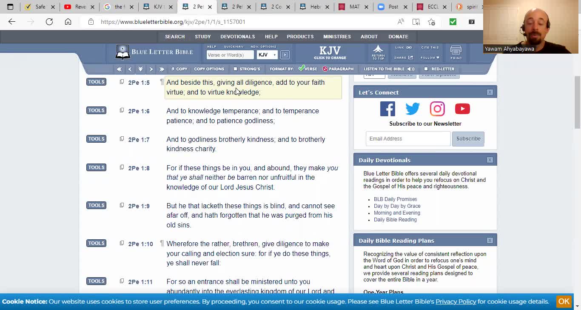Accept cookies with OK button
581x310 pixels.
coord(564,301)
